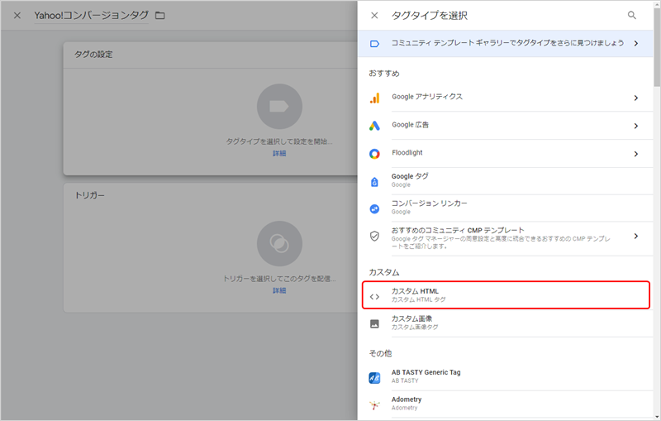Expand the Google アナリティクス chevron

[636, 98]
